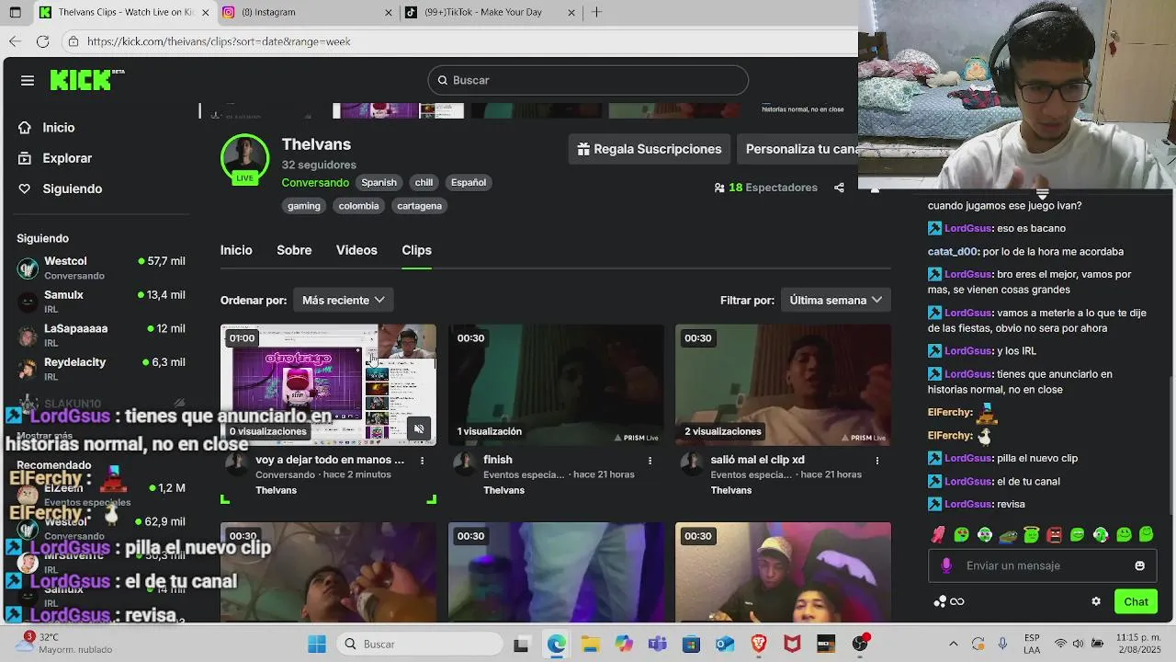1176x662 pixels.
Task: Switch to the Videos tab
Action: (x=356, y=250)
